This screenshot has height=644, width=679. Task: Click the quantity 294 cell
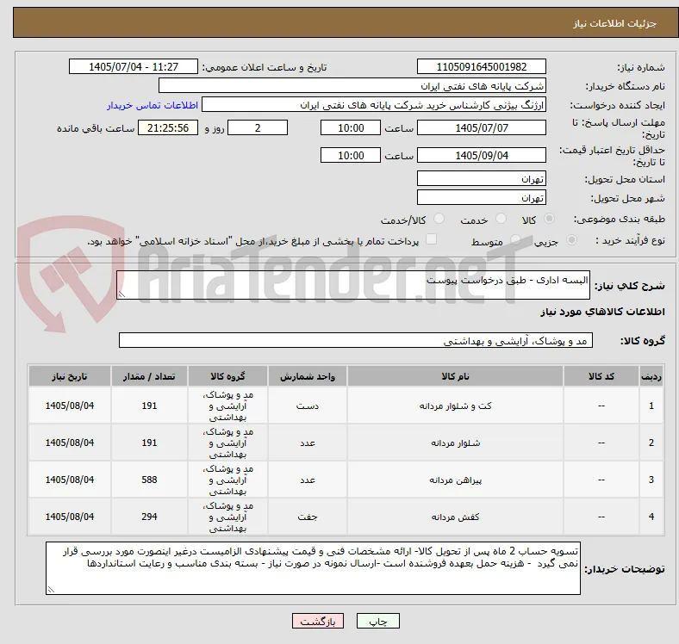[149, 517]
